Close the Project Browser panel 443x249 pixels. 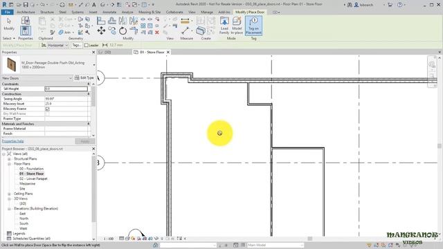(93, 149)
